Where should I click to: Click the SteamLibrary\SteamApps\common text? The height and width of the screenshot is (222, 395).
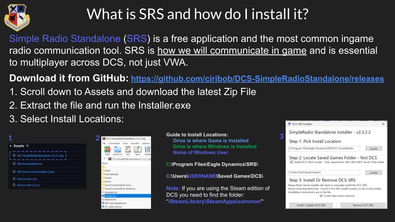[x=214, y=201]
